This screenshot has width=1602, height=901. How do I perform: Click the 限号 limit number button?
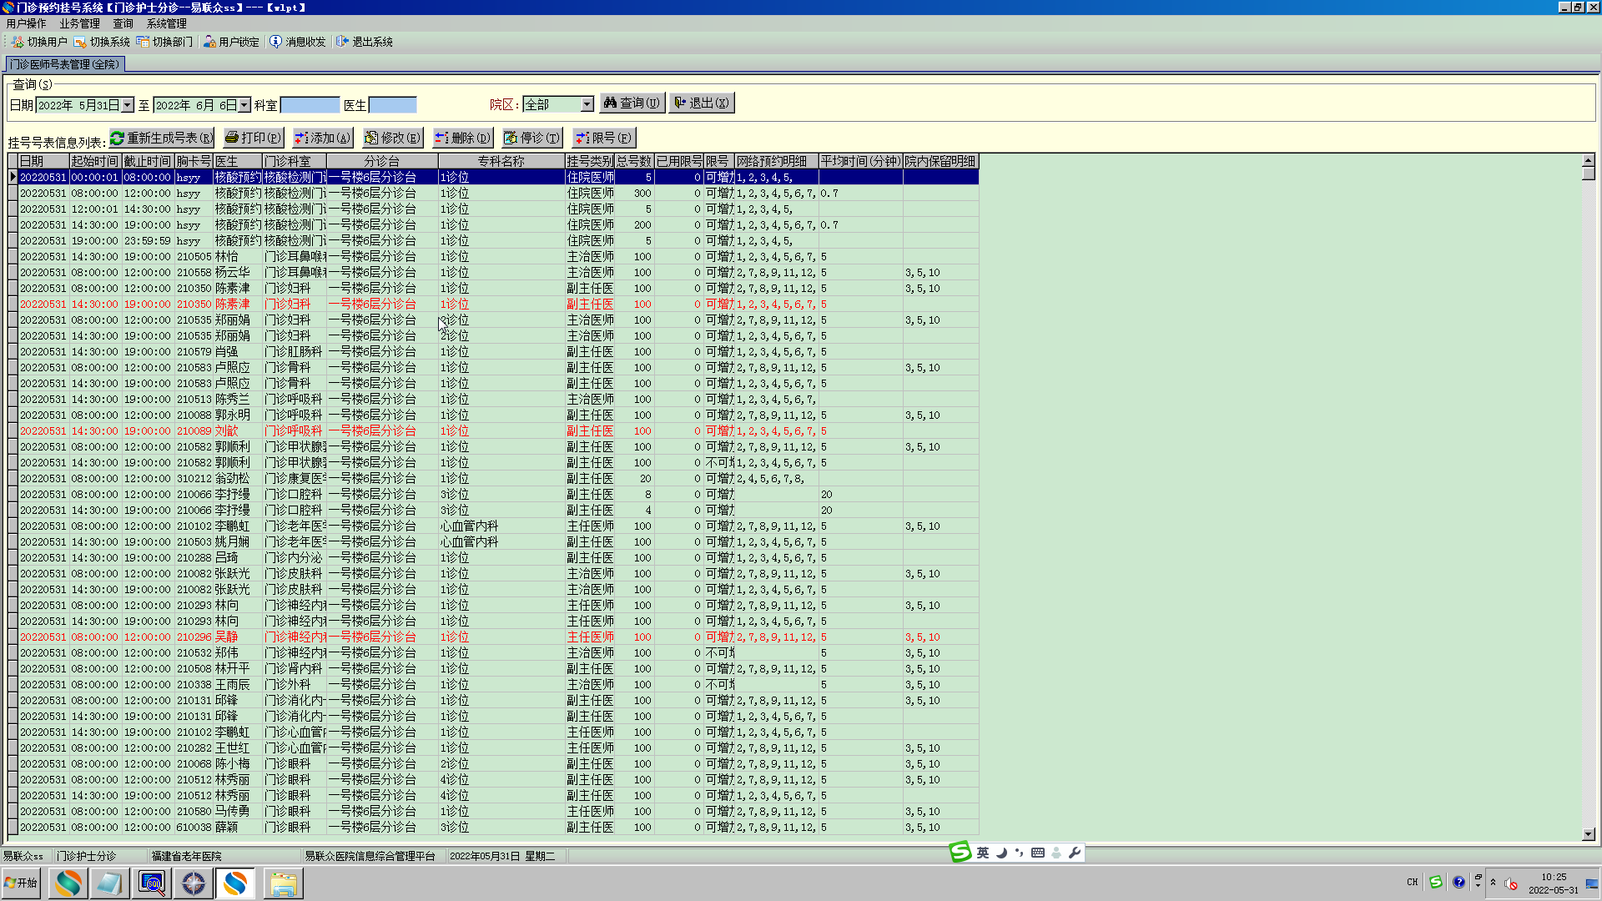[x=603, y=138]
